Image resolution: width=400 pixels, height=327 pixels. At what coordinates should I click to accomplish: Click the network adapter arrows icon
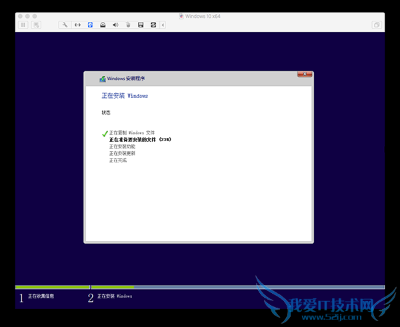(x=77, y=25)
